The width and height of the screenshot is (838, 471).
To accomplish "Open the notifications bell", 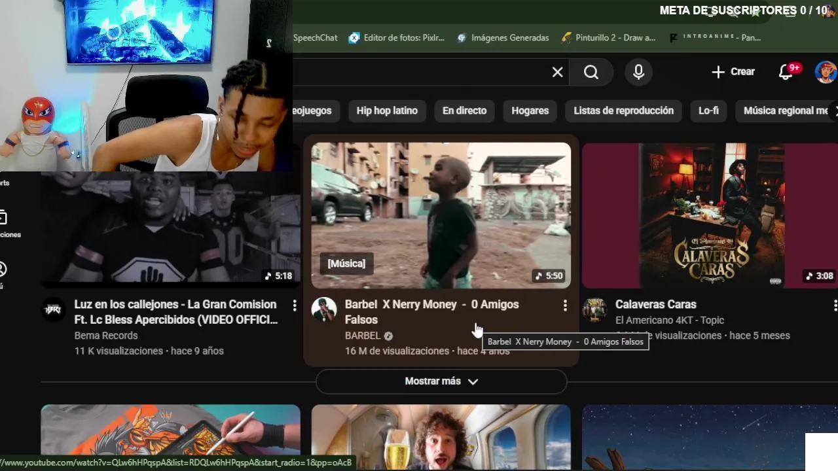I will click(786, 72).
